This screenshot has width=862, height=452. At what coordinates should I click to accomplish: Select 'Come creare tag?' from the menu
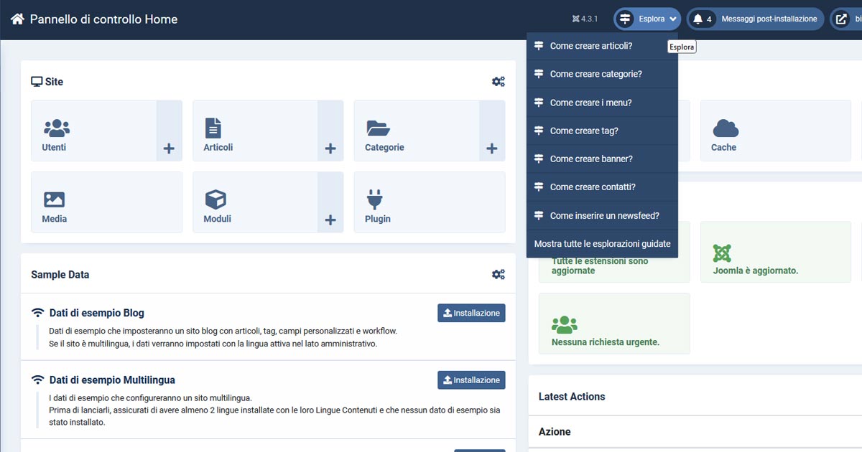pyautogui.click(x=578, y=131)
